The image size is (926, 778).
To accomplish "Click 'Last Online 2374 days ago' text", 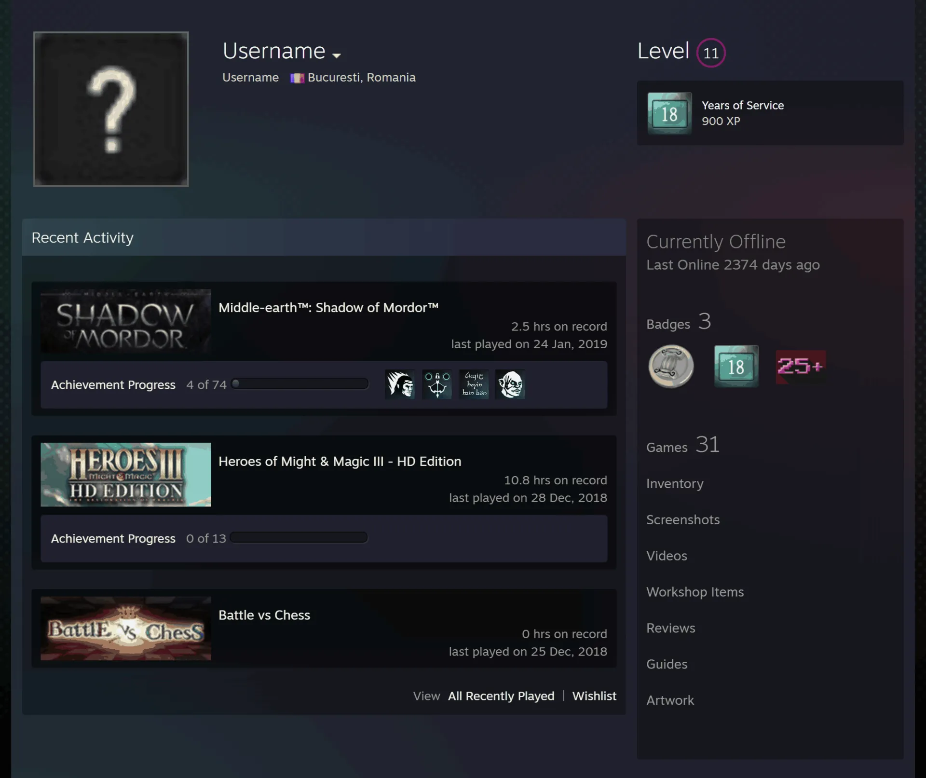I will click(x=733, y=265).
